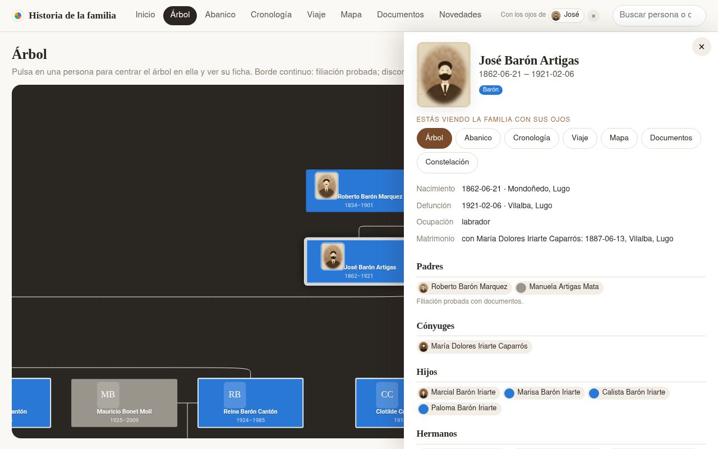The width and height of the screenshot is (718, 449).
Task: Select the MB initials avatar of Mauricio Bonet
Action: pos(108,395)
